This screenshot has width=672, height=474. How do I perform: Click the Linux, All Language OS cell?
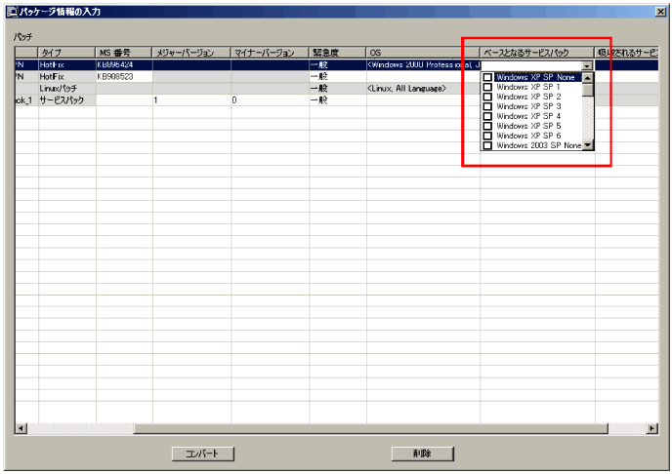tap(423, 89)
